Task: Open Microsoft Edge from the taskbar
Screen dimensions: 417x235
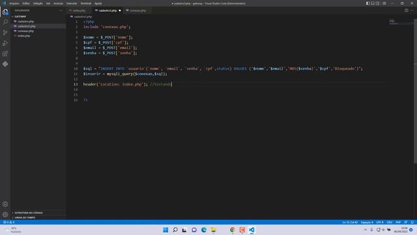Action: click(204, 230)
